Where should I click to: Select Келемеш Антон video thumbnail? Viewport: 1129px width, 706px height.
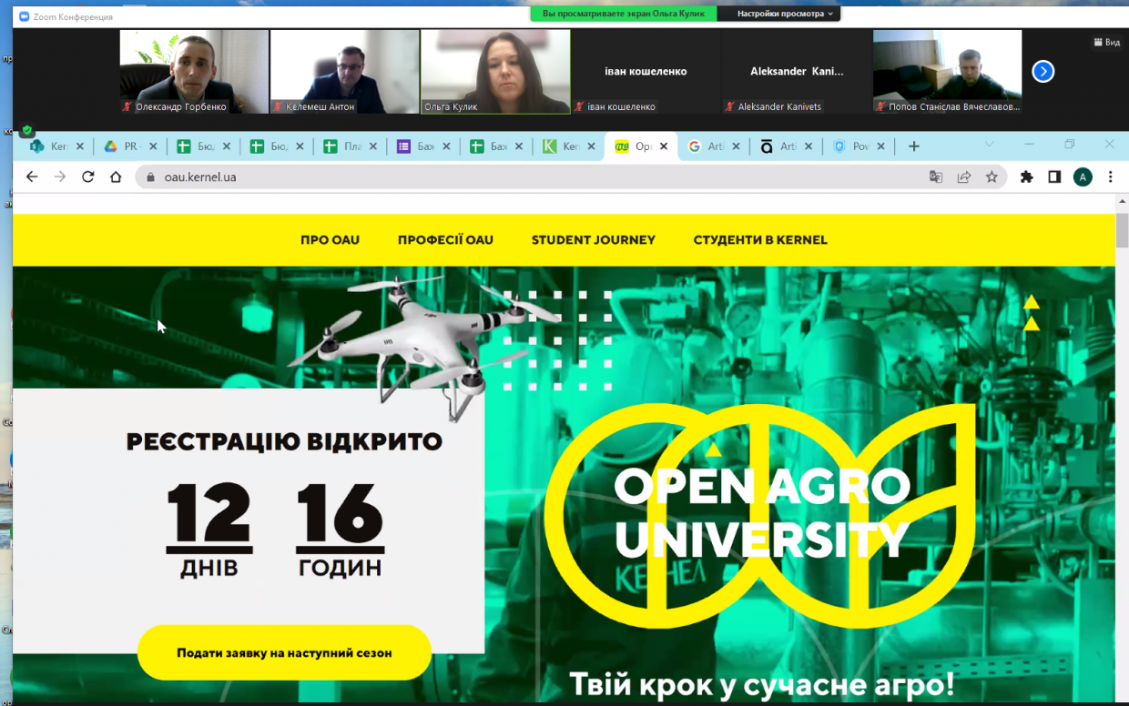pyautogui.click(x=344, y=72)
